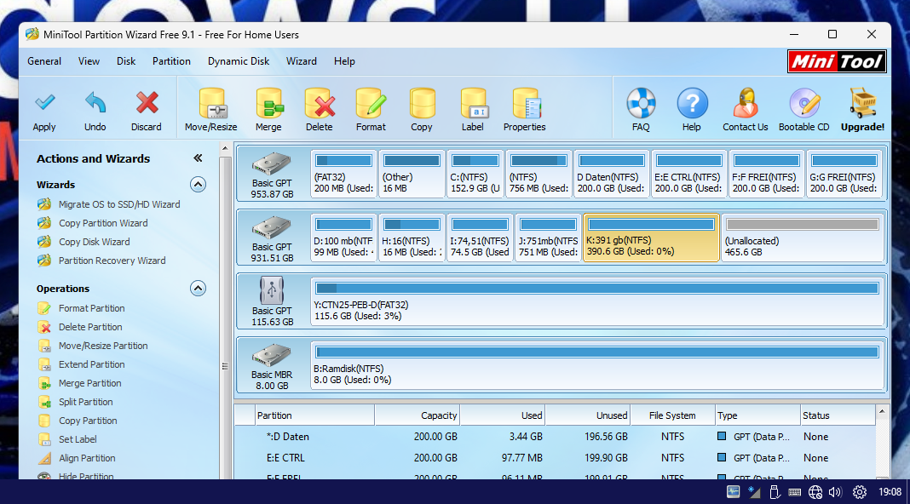Choose Move/Resize Partition operation

pyautogui.click(x=103, y=346)
